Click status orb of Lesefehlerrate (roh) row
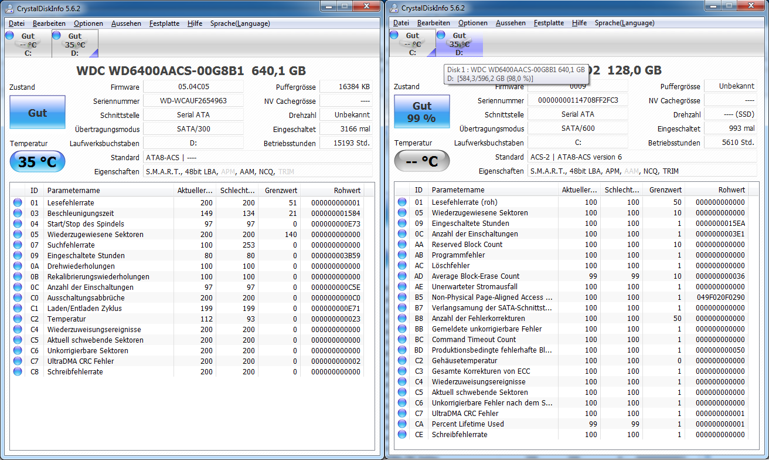 coord(402,202)
